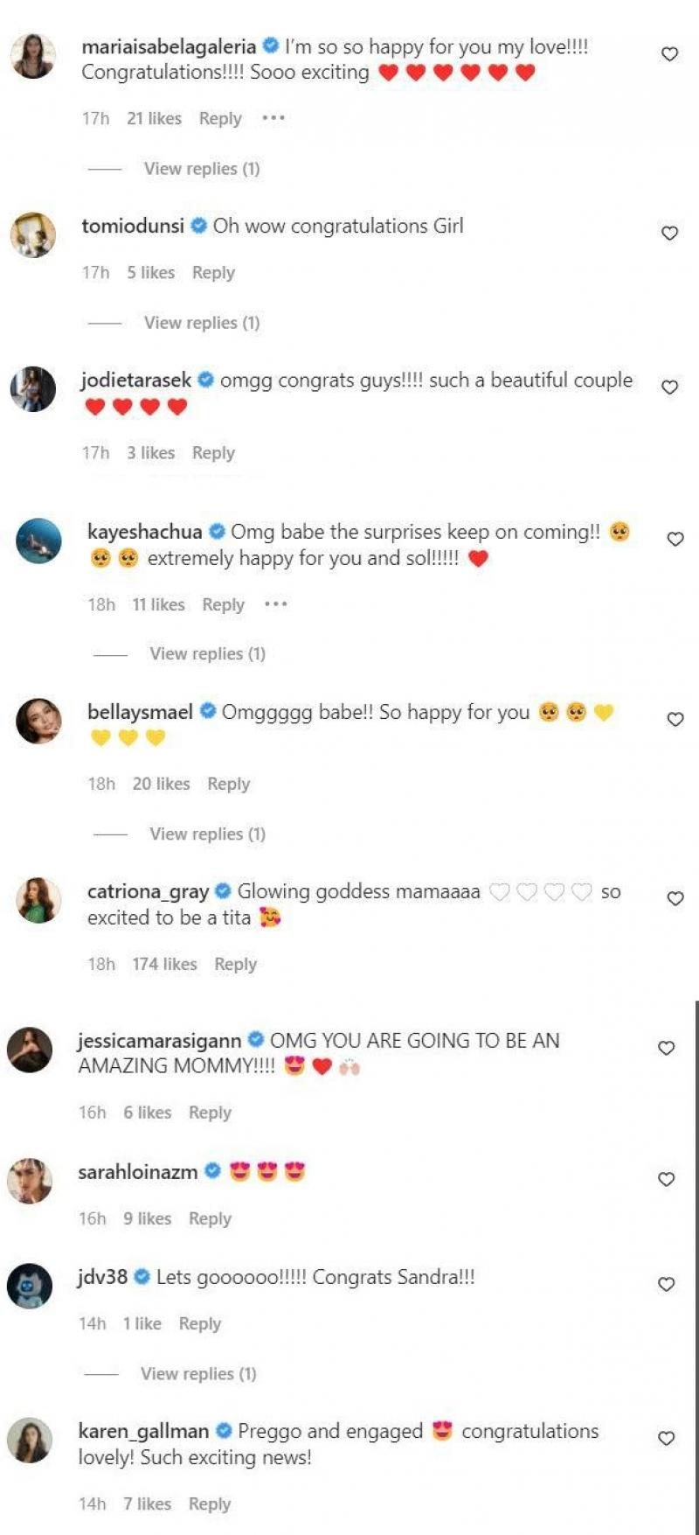The image size is (699, 1535).
Task: Click the heart icon on jdv38's comment
Action: tap(666, 1284)
